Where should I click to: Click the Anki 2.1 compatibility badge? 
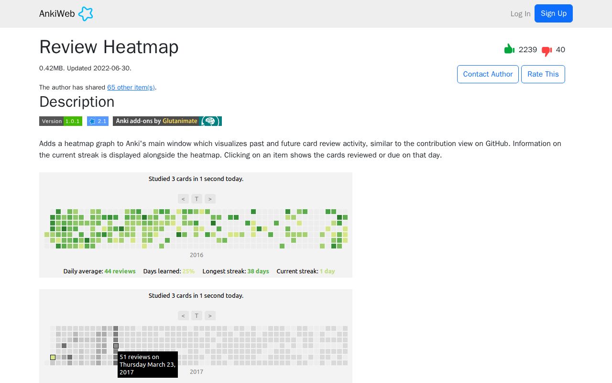pos(98,121)
